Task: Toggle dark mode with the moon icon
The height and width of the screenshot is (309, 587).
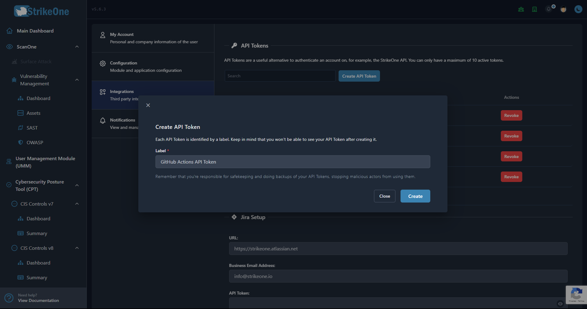Action: 578,9
